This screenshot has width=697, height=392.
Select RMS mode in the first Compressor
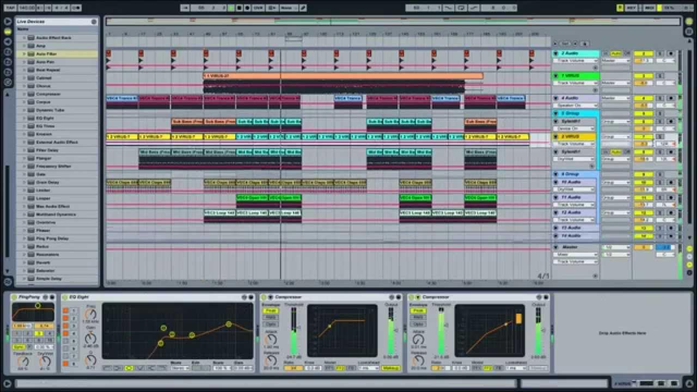[271, 317]
